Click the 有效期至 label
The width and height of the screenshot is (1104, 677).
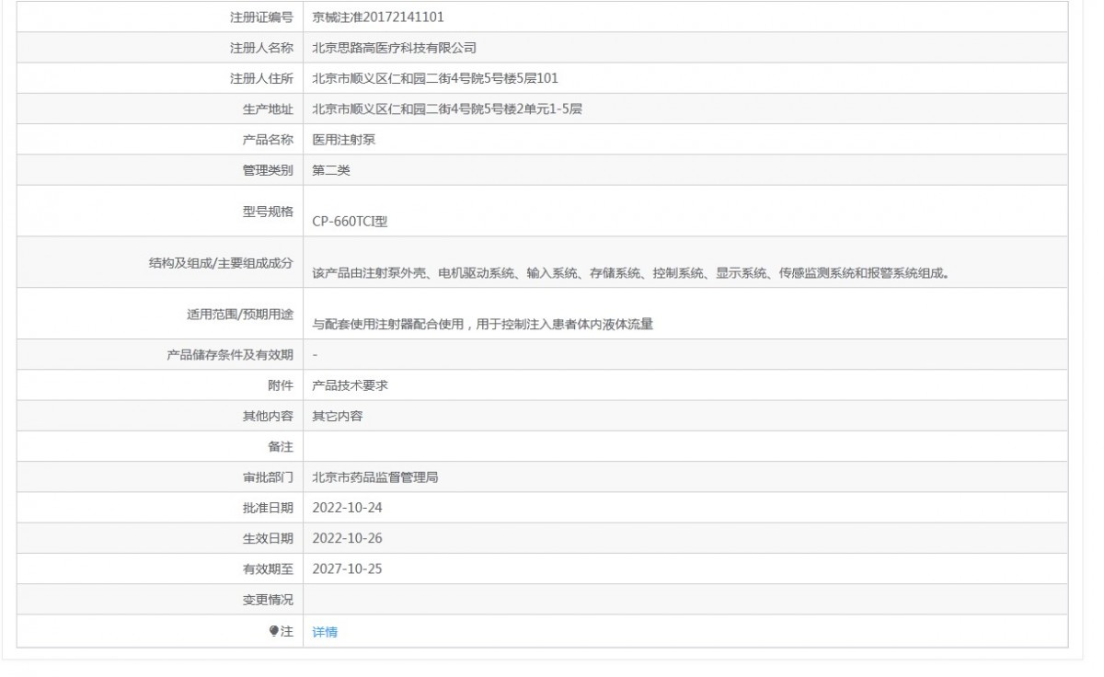(268, 569)
